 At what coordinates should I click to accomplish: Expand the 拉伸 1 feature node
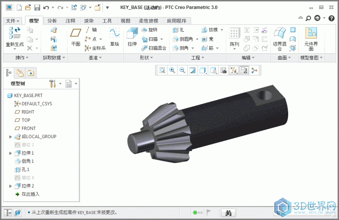[x=10, y=153]
